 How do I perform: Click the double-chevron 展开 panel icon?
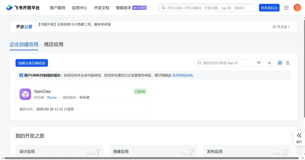tap(299, 135)
